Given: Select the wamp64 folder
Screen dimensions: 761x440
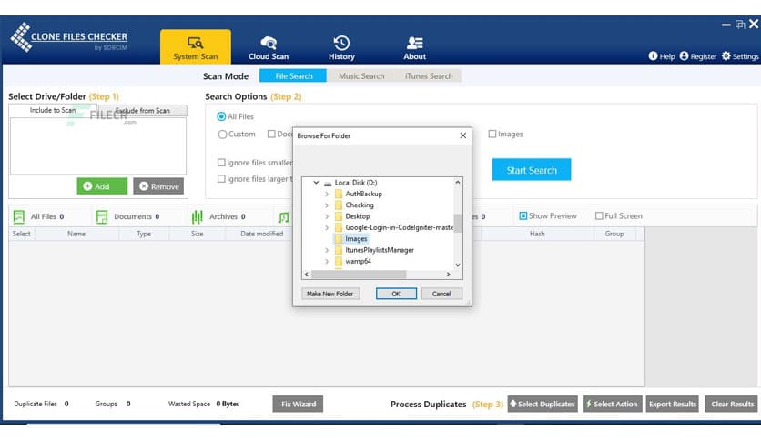Looking at the screenshot, I should pyautogui.click(x=358, y=261).
